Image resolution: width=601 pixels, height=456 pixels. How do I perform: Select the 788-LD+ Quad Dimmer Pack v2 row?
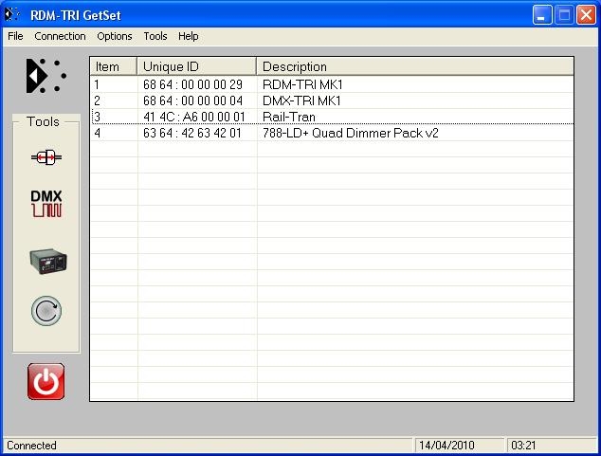point(332,133)
